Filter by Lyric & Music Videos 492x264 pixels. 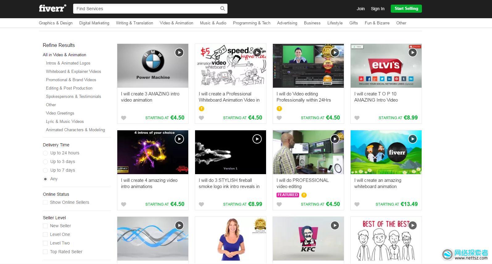pyautogui.click(x=65, y=121)
